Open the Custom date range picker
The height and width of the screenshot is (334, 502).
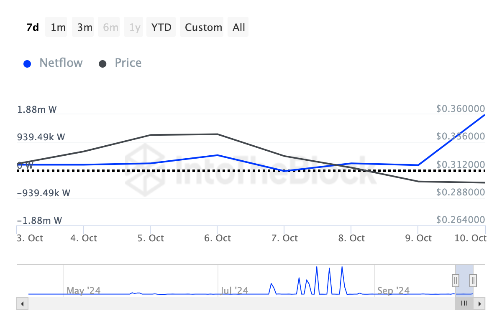pyautogui.click(x=203, y=27)
